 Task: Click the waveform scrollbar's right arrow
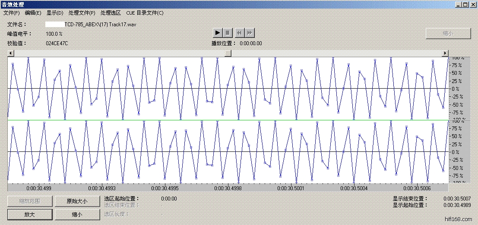pos(445,53)
